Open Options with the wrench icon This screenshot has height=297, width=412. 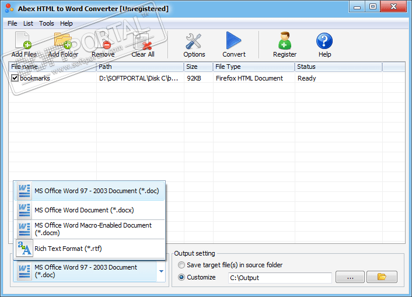coord(194,41)
